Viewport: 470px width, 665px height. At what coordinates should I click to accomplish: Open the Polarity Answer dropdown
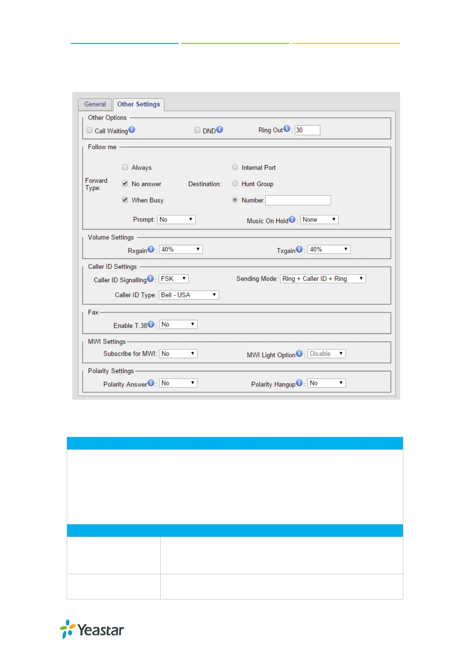(178, 383)
